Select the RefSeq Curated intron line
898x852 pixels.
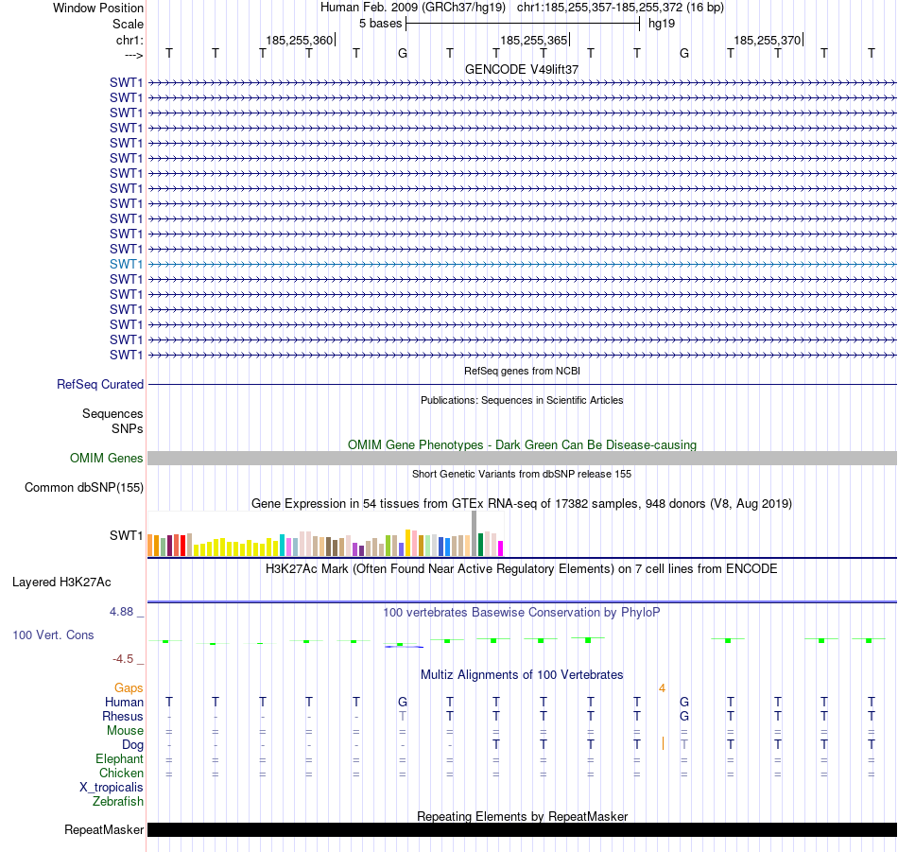coord(522,385)
